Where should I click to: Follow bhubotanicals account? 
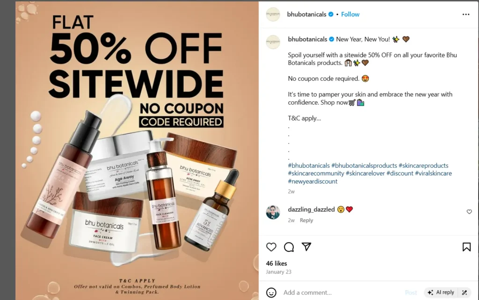[350, 14]
